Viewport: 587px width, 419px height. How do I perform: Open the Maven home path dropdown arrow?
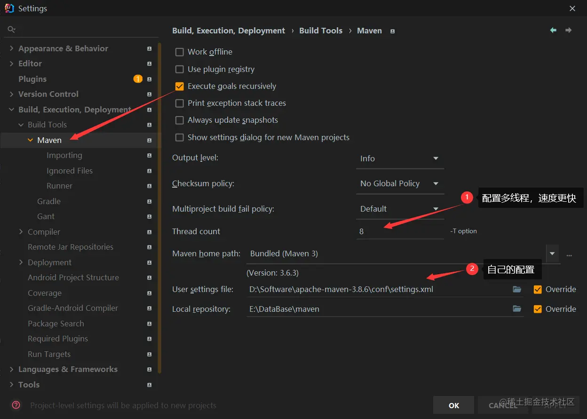tap(553, 253)
